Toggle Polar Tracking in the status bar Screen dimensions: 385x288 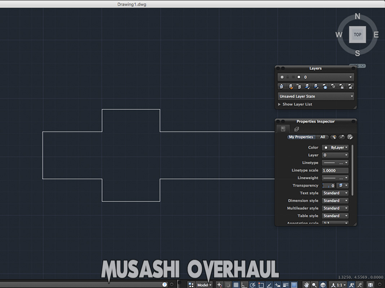(252, 285)
